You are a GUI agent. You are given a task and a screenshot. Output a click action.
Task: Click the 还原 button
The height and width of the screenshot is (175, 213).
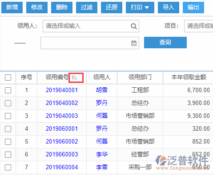click(x=112, y=8)
